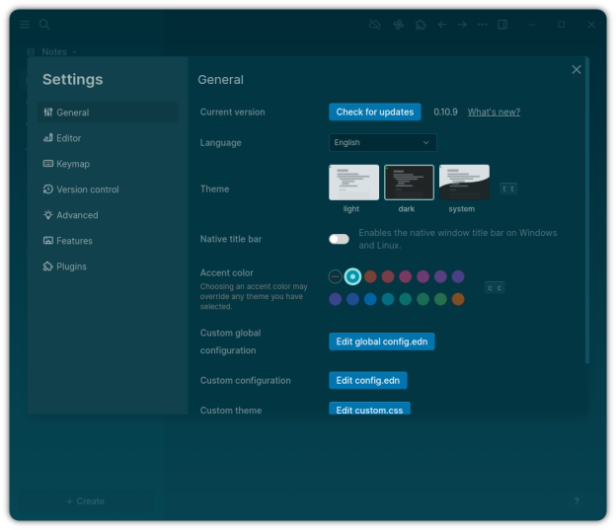Click the back arrow in the header
616x530 pixels.
(441, 25)
